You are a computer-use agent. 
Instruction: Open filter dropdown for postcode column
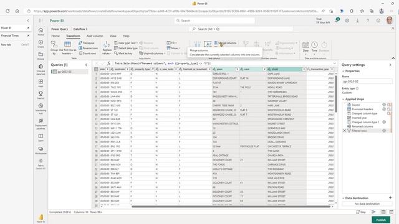point(127,69)
